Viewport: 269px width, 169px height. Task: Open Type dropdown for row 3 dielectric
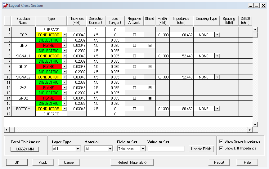click(x=65, y=40)
